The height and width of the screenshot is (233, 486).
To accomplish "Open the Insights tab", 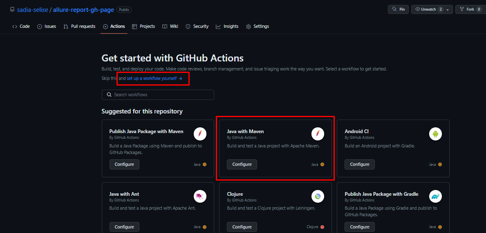I will [227, 26].
